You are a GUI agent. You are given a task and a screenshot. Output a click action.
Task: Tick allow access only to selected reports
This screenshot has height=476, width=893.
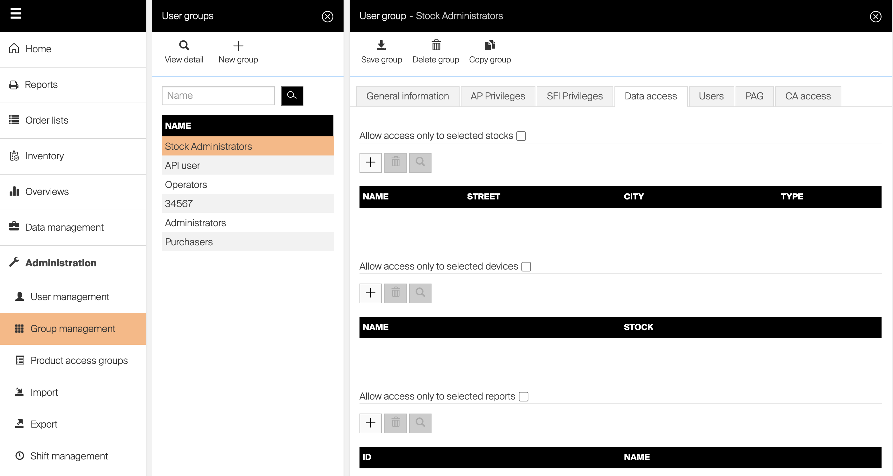click(523, 397)
